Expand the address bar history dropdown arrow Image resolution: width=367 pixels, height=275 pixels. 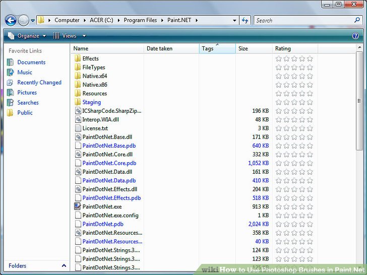coord(235,21)
